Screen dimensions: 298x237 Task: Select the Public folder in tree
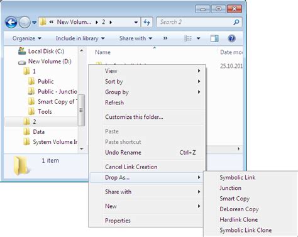(x=46, y=82)
